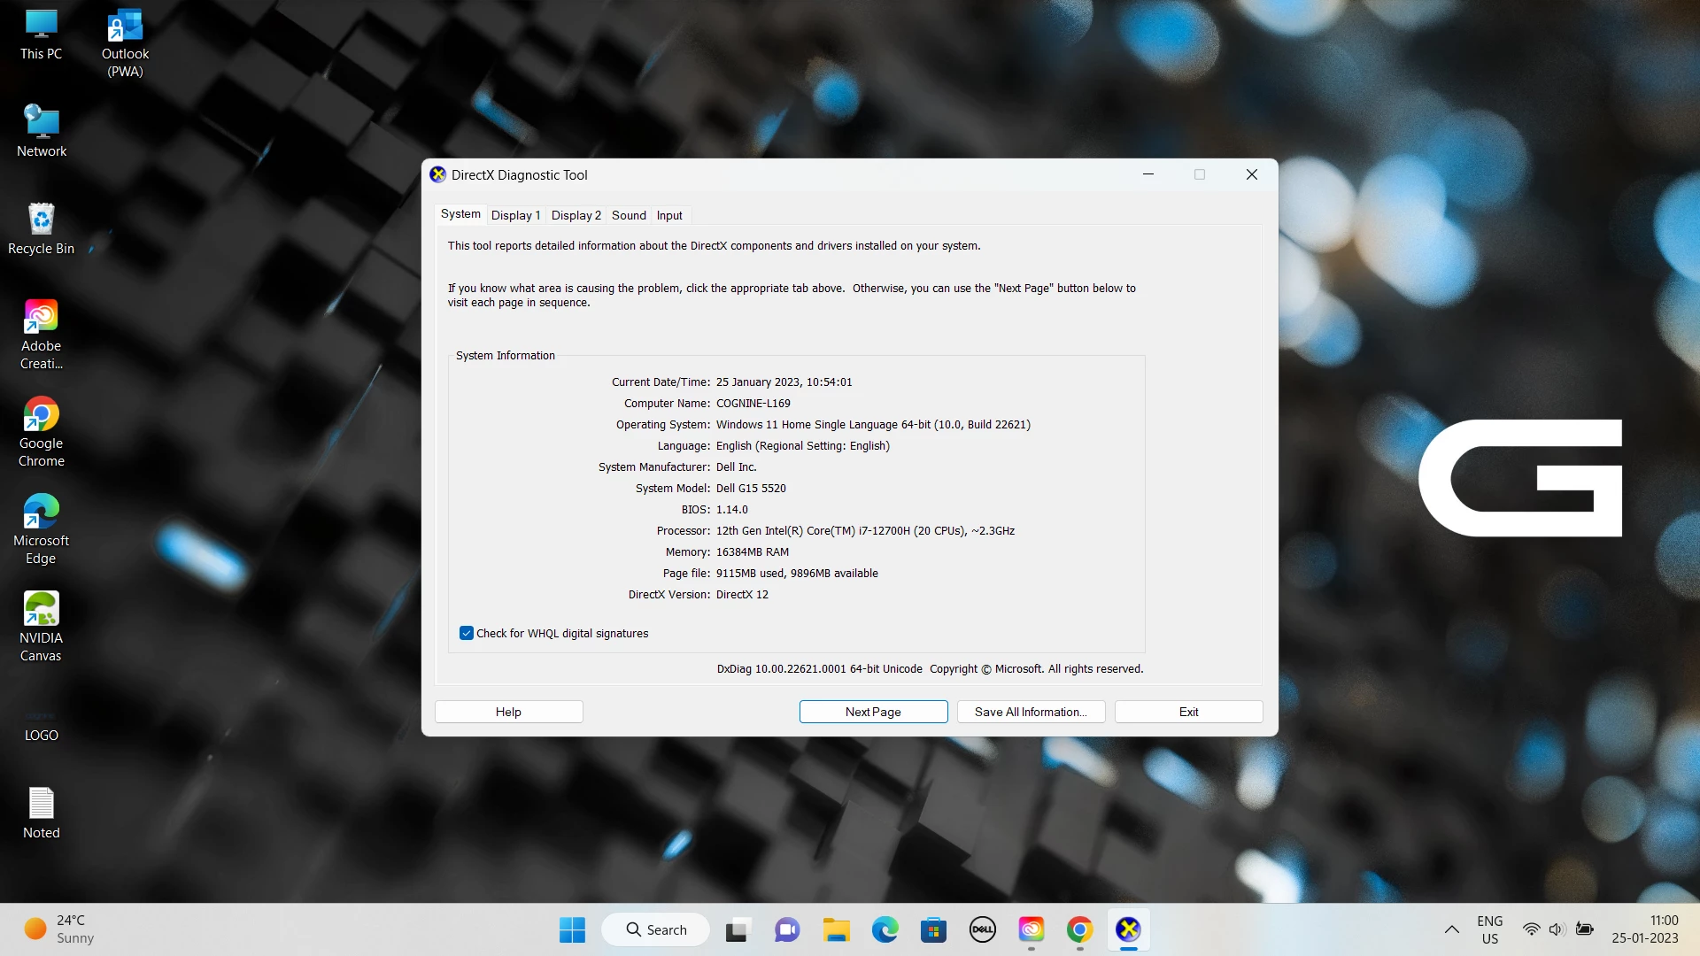1700x956 pixels.
Task: Open weather widget showing 24°C Sunny
Action: point(58,929)
